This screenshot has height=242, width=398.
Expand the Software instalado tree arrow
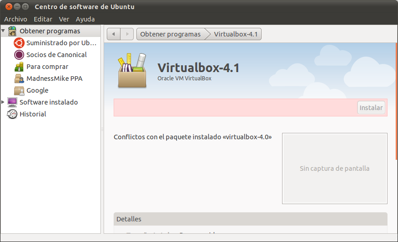[3, 102]
